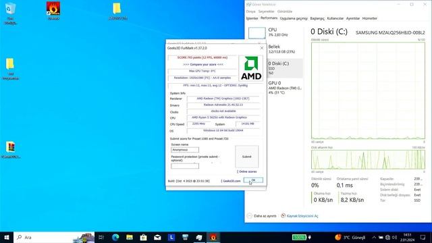Open the Online scores link
This screenshot has width=432, height=243.
coord(247,171)
